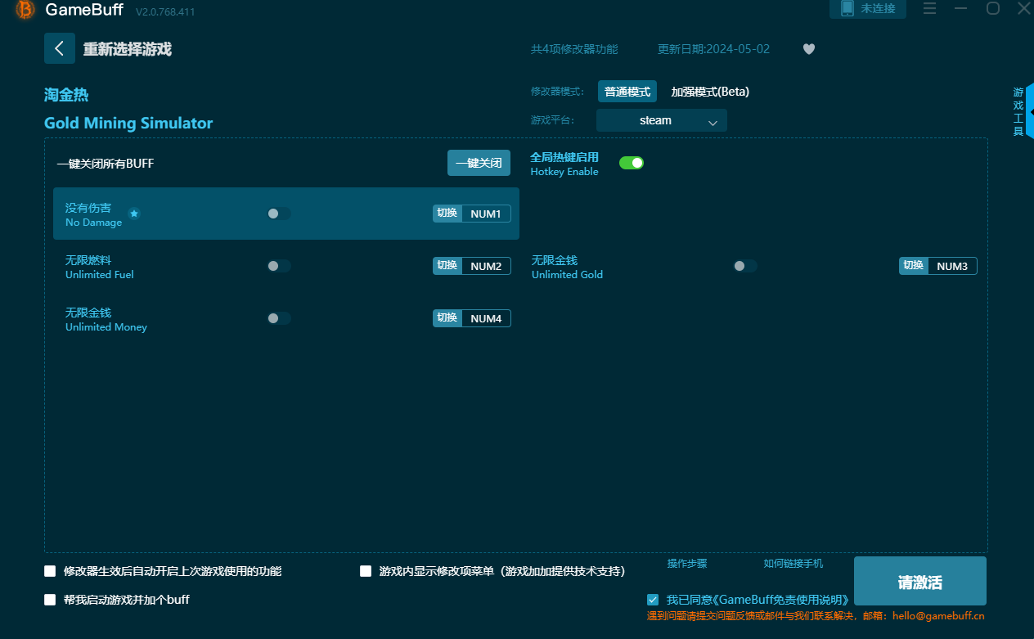The width and height of the screenshot is (1034, 639).
Task: Click the 我已同意《GameBuff免责使用说明》 link text
Action: point(758,600)
